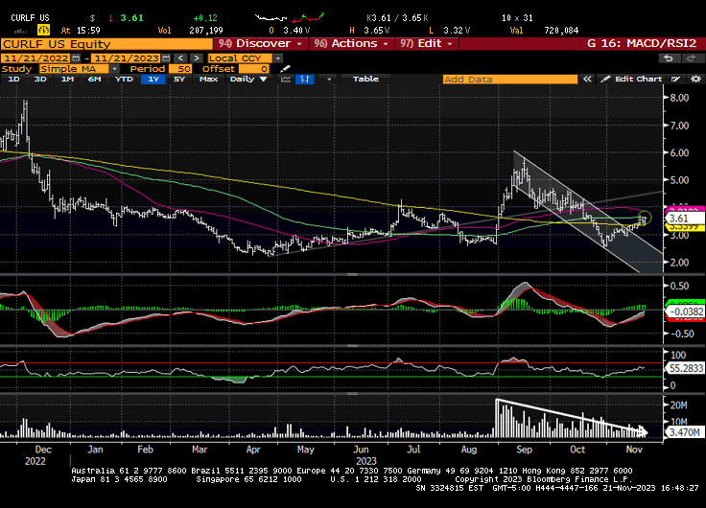Click the Offset value 0 field
Image resolution: width=706 pixels, height=508 pixels.
(x=254, y=69)
